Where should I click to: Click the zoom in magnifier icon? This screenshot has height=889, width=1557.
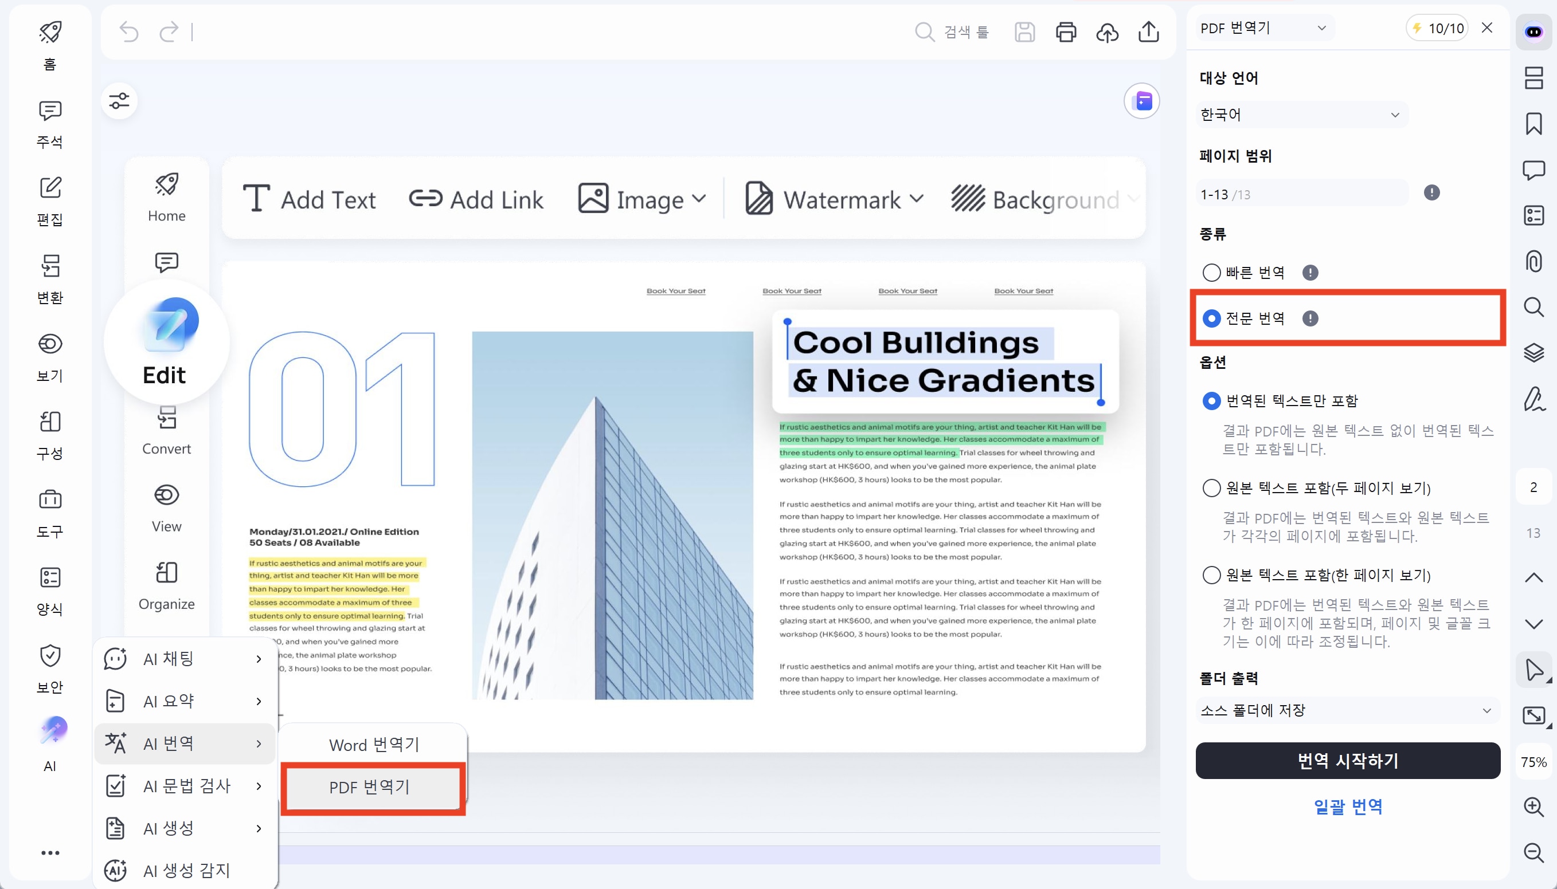(1533, 807)
